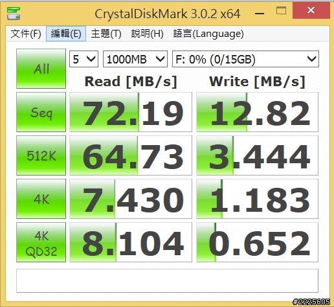The height and width of the screenshot is (307, 334).
Task: Start the Seq benchmark test
Action: click(x=41, y=112)
